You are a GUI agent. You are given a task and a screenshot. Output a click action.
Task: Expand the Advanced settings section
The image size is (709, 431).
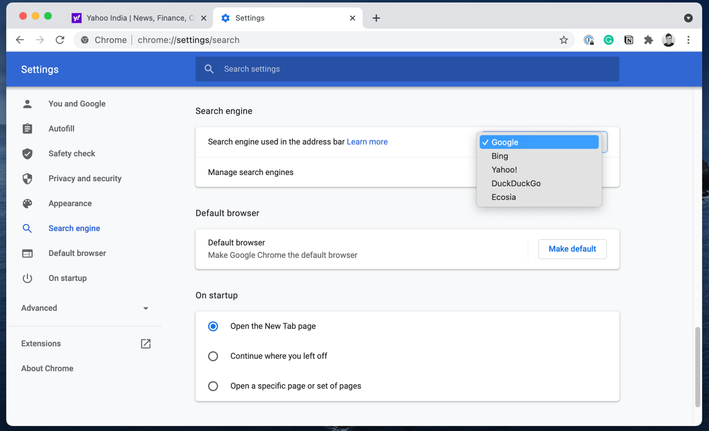point(85,308)
